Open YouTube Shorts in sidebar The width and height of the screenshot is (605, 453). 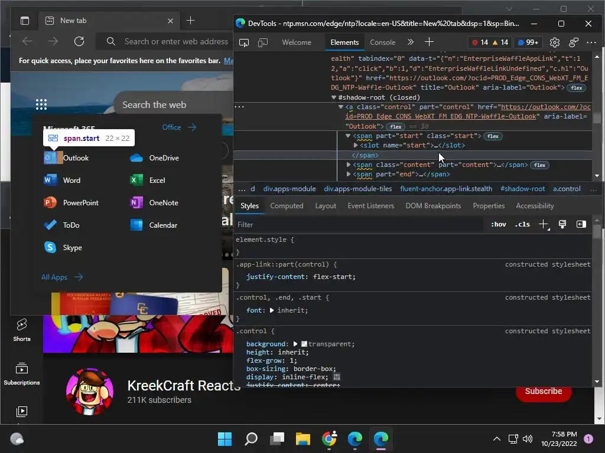click(x=22, y=330)
